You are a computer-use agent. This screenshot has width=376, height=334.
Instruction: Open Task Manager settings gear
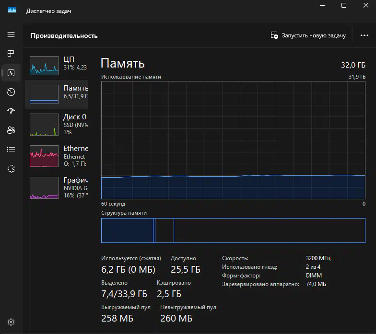click(11, 322)
